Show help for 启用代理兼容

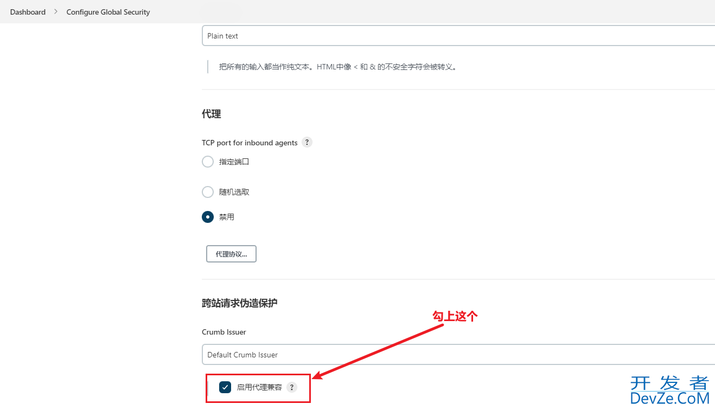click(x=292, y=387)
